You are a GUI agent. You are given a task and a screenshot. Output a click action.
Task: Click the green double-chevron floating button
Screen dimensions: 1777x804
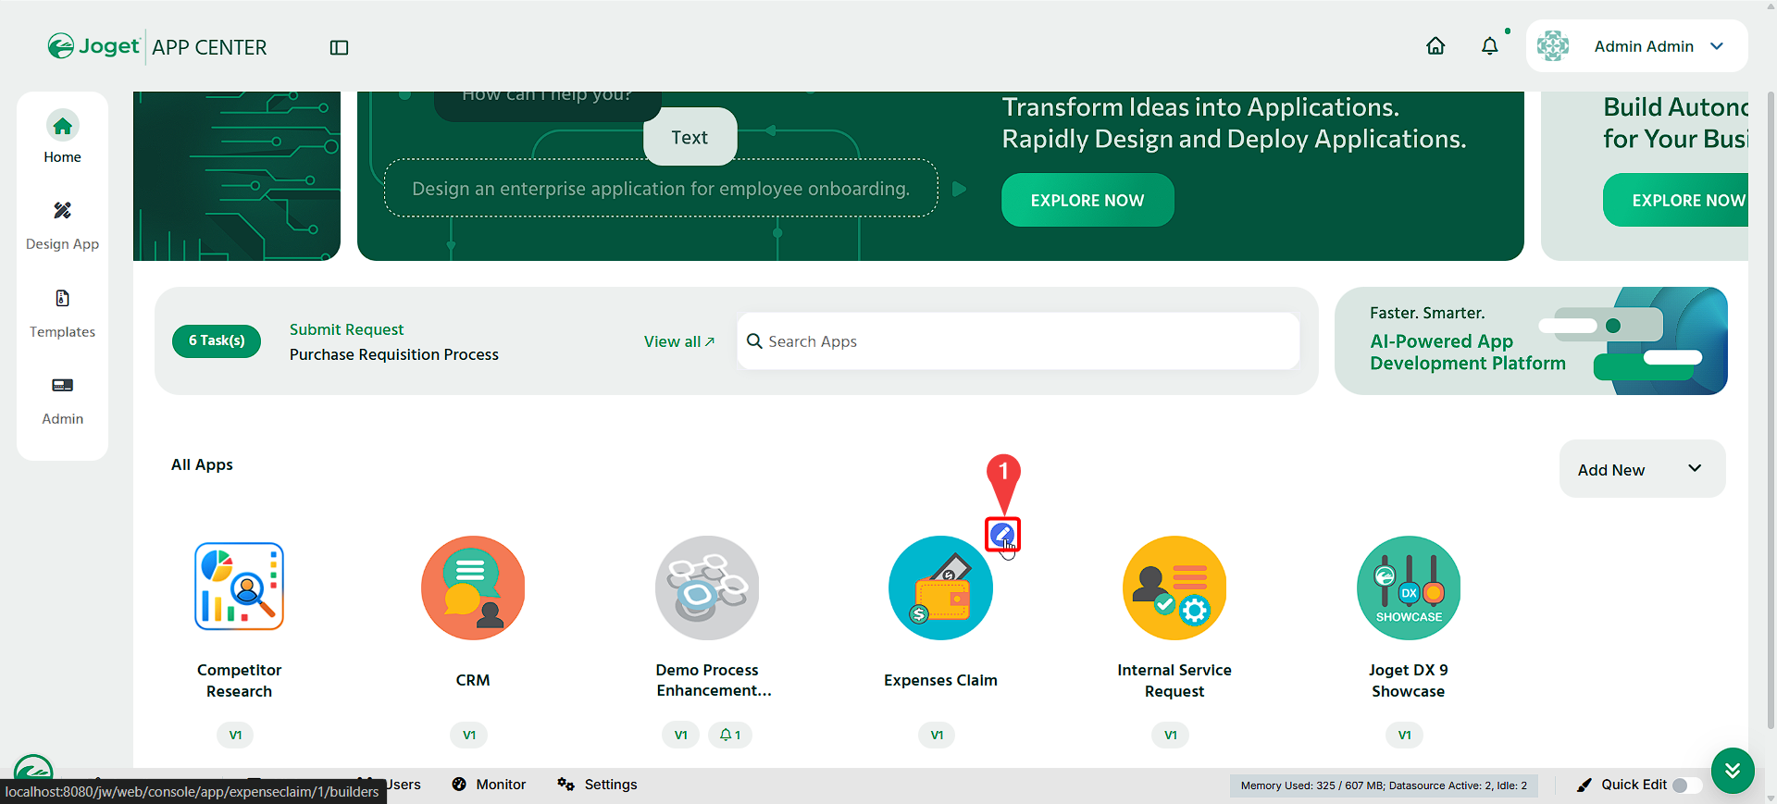click(1733, 771)
